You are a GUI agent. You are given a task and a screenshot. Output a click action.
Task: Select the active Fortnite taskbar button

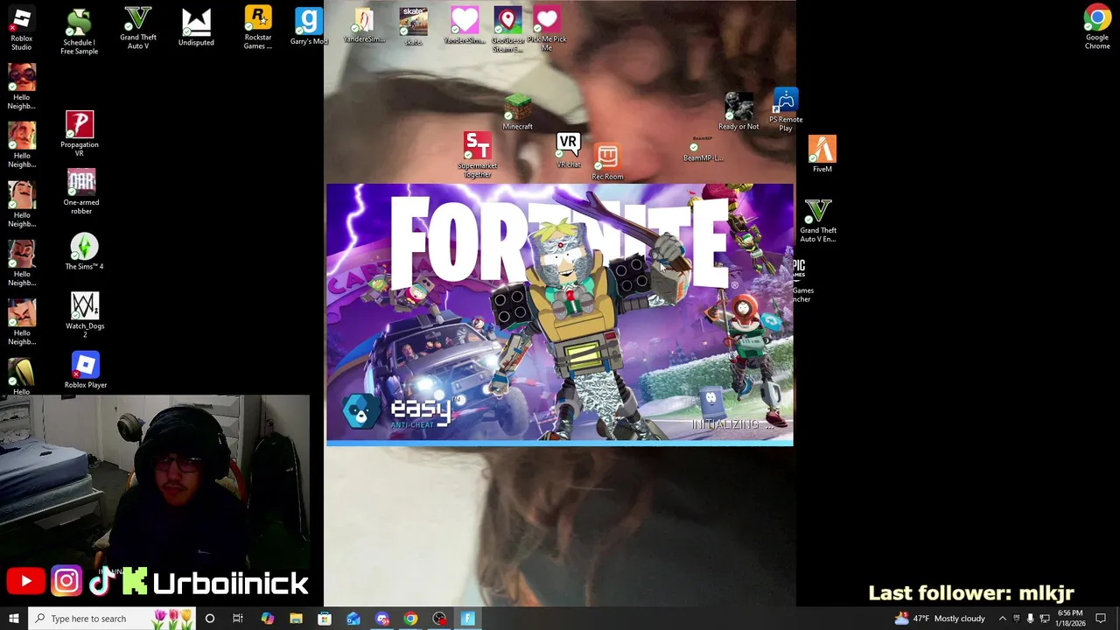click(x=468, y=619)
